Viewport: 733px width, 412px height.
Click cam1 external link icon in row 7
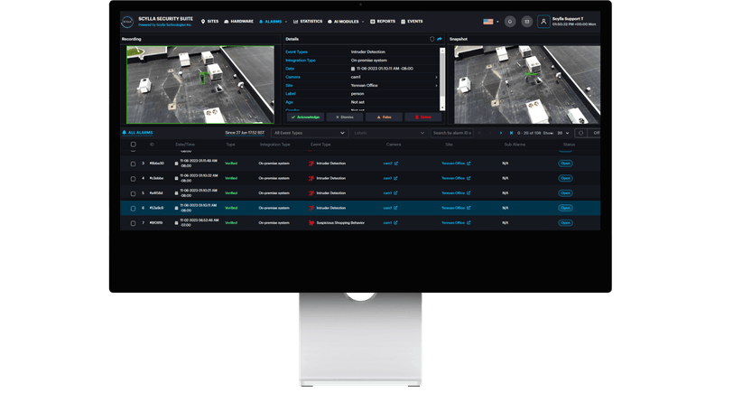395,223
